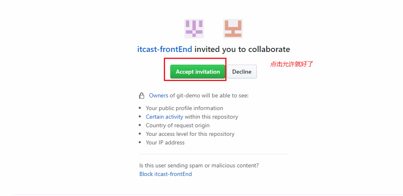Click the "invited you to collaborate" heading text
403x196 pixels.
click(x=242, y=50)
